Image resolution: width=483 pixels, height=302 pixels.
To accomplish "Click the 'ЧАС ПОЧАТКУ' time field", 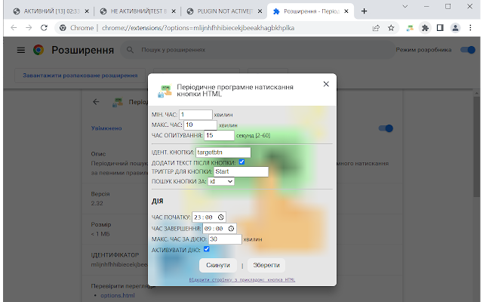I will [209, 217].
